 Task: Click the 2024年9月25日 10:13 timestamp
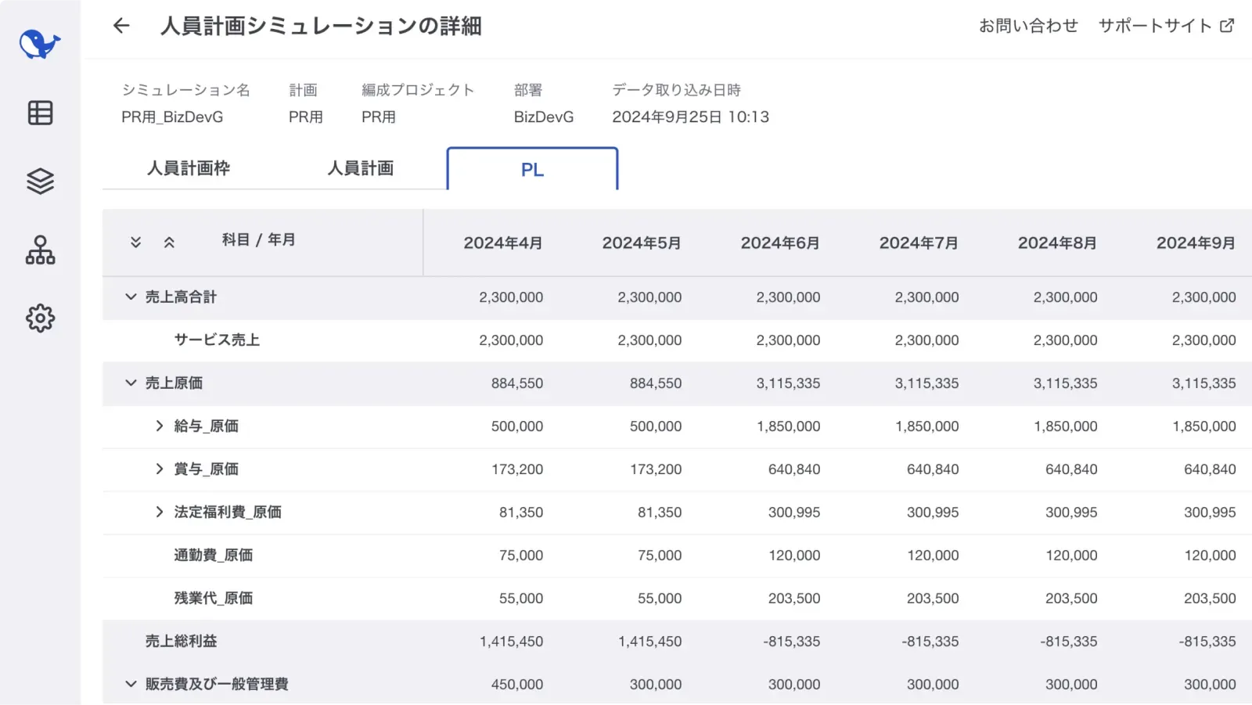pos(690,117)
